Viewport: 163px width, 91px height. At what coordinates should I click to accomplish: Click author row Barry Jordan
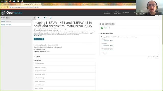point(64,88)
